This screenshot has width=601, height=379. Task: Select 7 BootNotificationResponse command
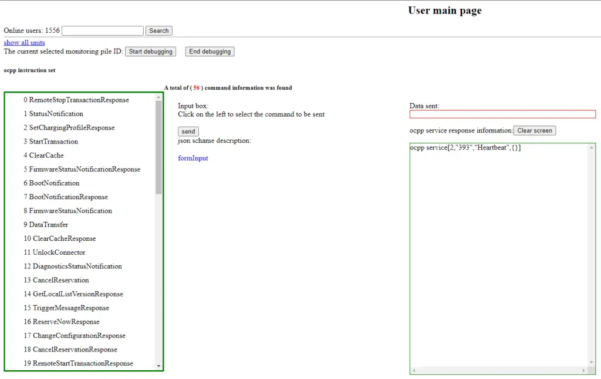[66, 197]
